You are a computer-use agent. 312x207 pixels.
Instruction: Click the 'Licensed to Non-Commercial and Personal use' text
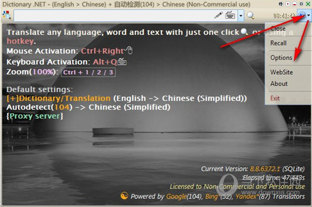point(237,187)
